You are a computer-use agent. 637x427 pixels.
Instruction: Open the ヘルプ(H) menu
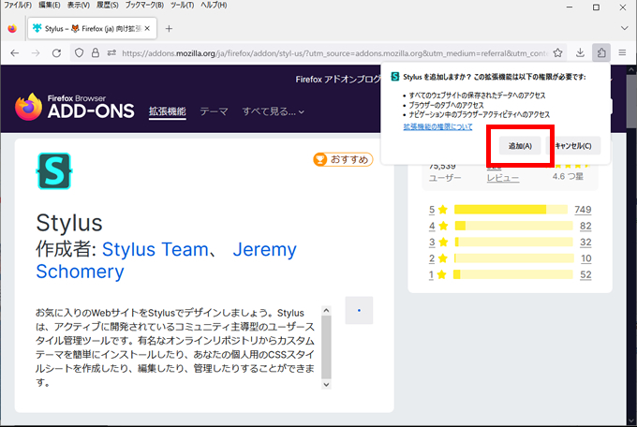point(214,6)
